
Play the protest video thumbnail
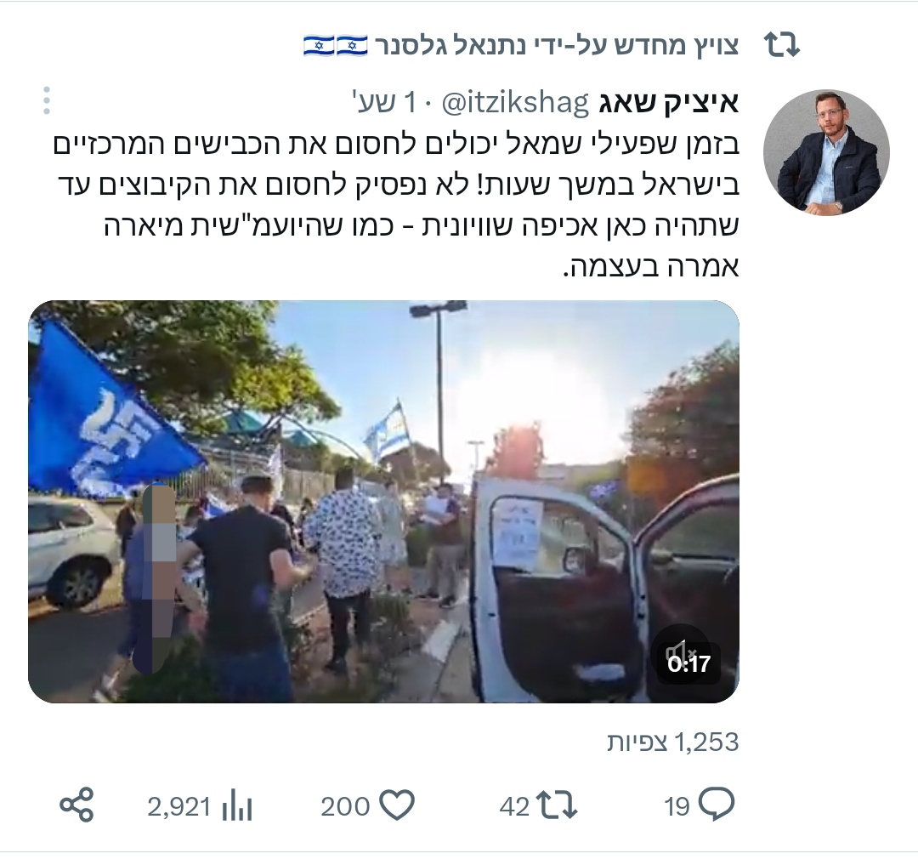[383, 502]
